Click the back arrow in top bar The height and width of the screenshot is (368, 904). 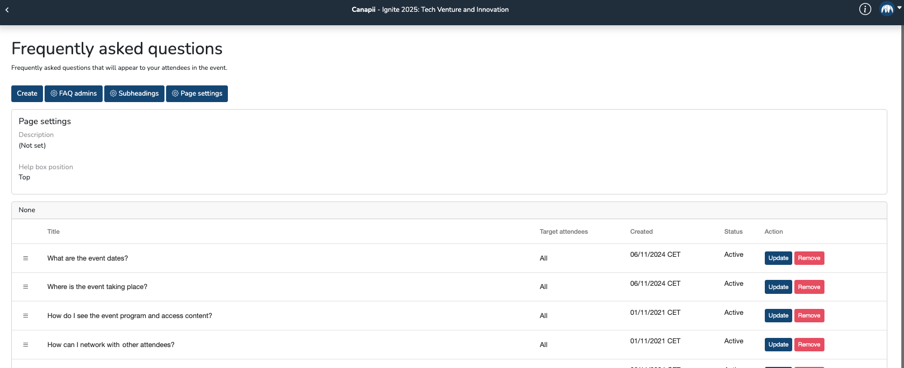7,10
